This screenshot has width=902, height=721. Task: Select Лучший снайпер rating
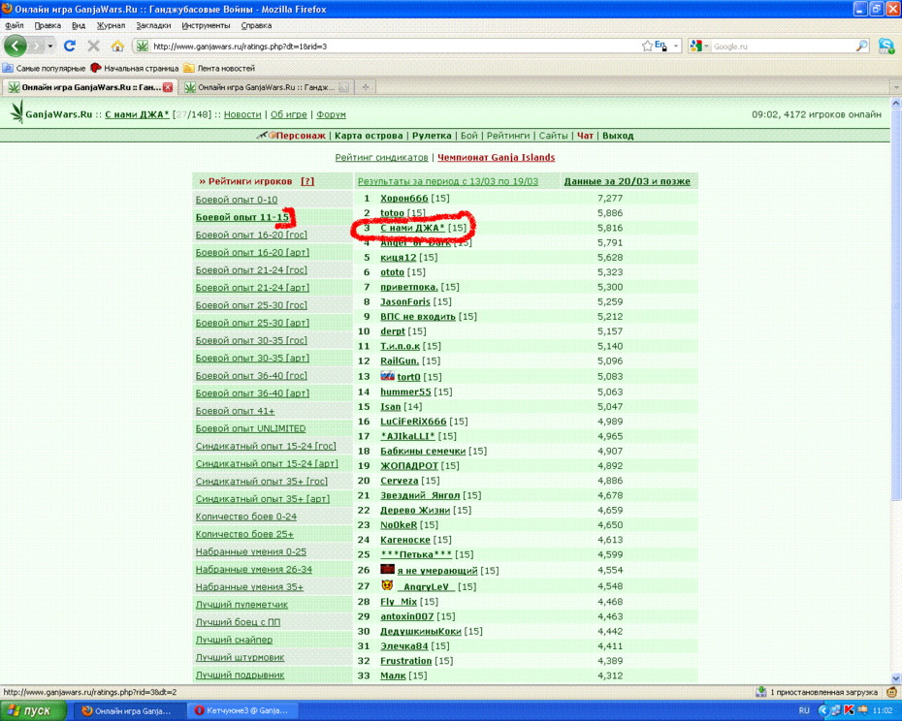click(234, 640)
